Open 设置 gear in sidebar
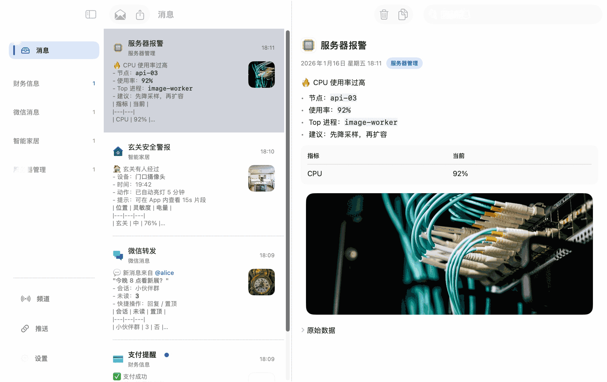The width and height of the screenshot is (607, 382). pyautogui.click(x=25, y=358)
